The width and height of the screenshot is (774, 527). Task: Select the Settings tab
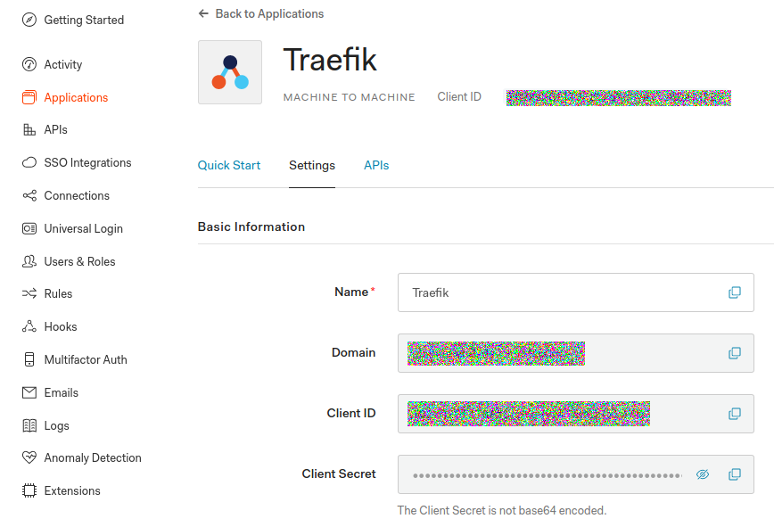point(312,165)
